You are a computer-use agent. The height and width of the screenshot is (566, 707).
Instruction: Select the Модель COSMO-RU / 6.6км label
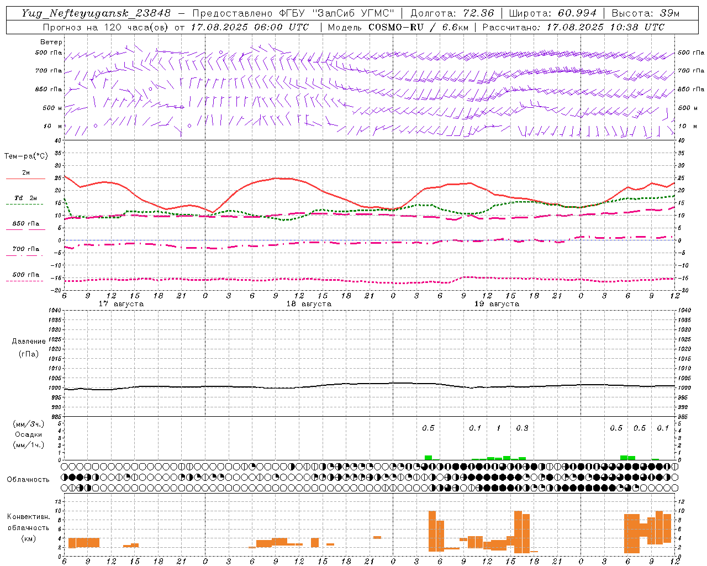tap(398, 27)
